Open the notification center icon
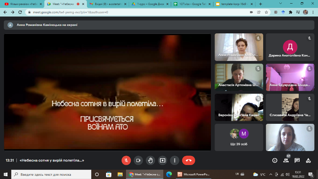This screenshot has width=318, height=179. pos(311,174)
